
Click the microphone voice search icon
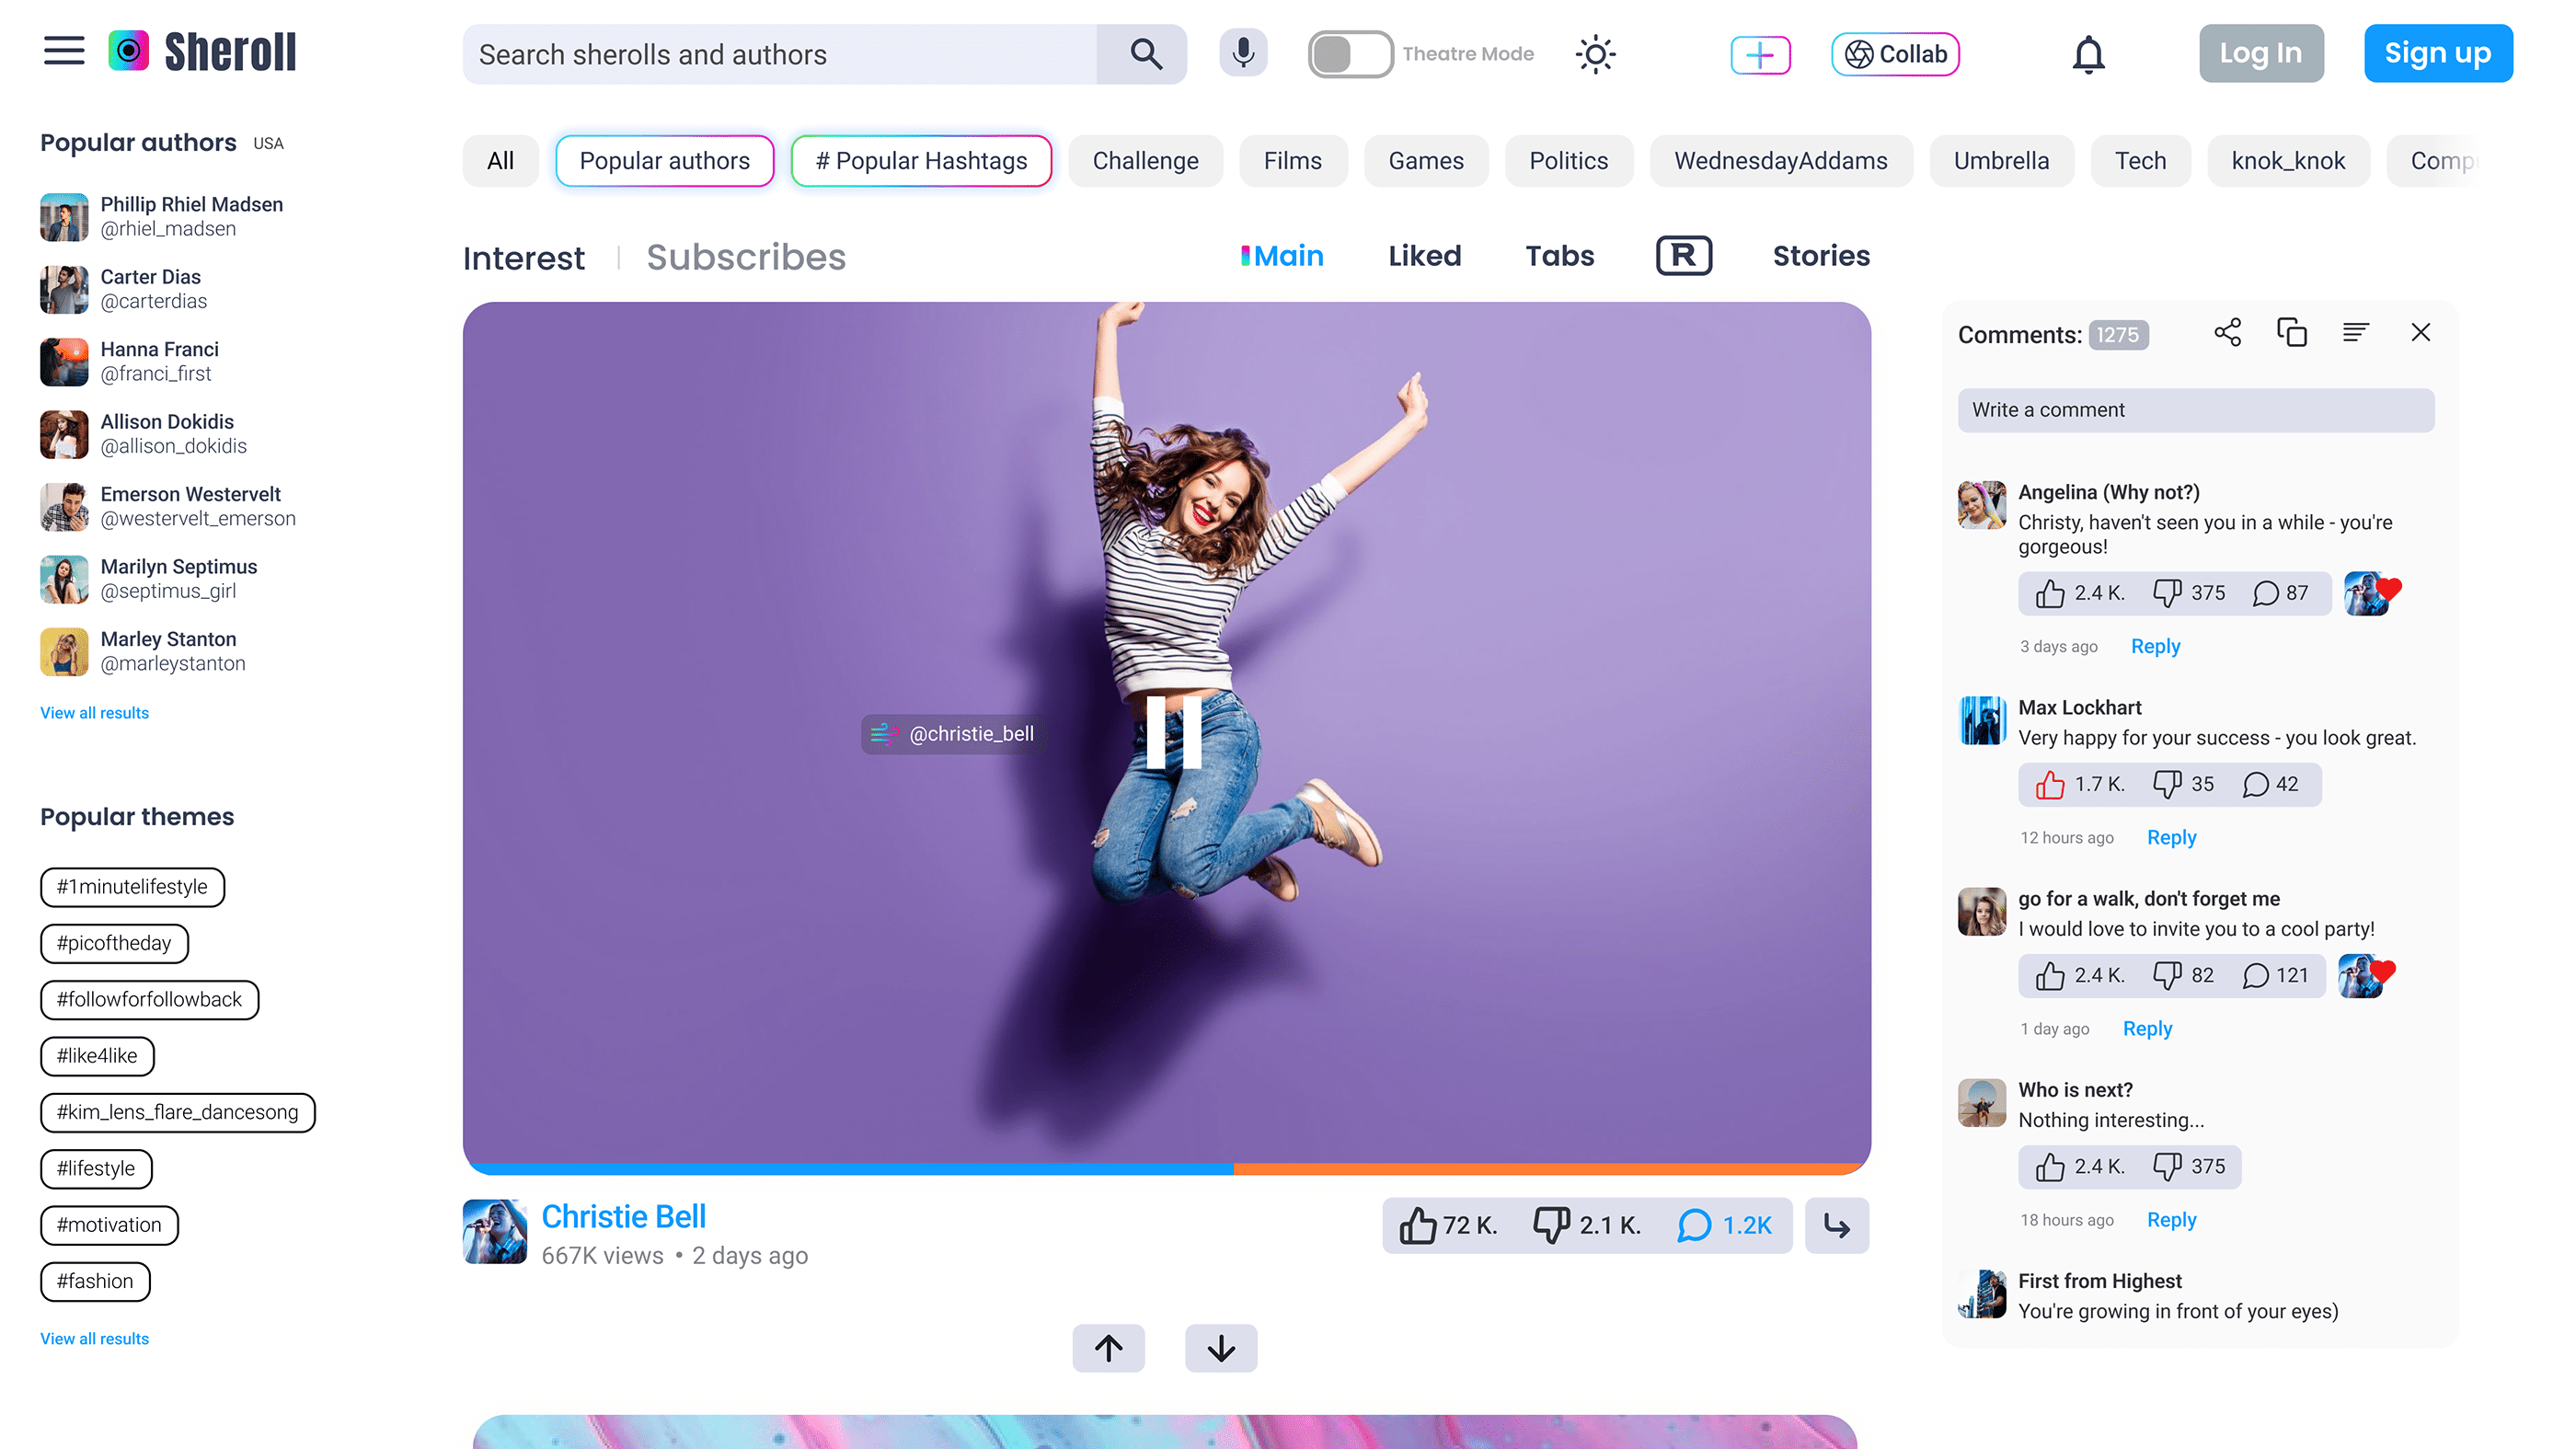tap(1243, 54)
